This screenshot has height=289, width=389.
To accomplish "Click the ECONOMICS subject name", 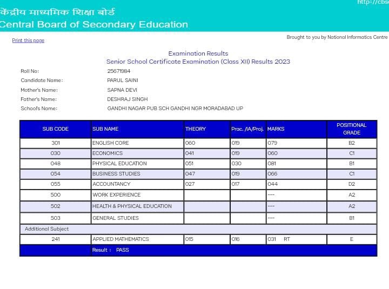I will pyautogui.click(x=108, y=153).
